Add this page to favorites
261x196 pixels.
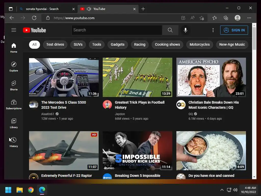tap(202, 18)
